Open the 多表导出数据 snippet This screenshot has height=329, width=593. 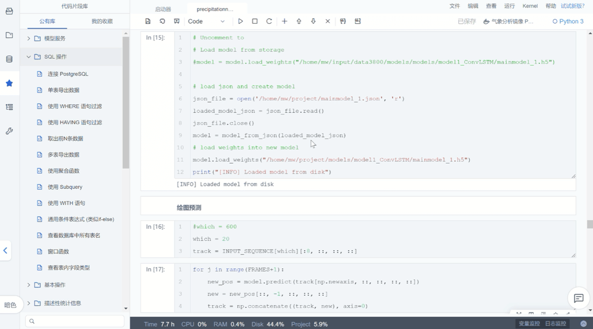click(63, 154)
